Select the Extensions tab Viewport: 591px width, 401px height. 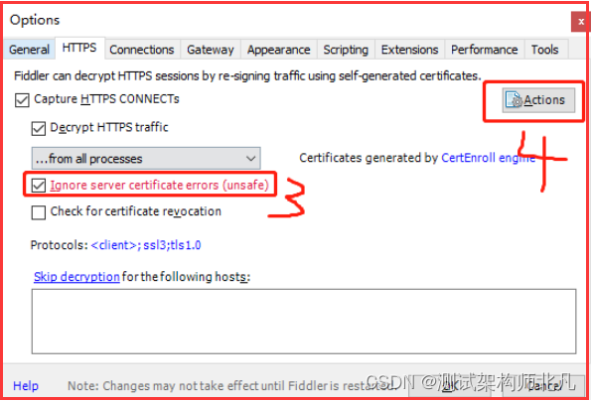[409, 50]
